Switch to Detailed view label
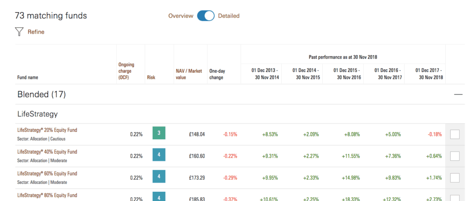Viewport: 472px width, 201px height. pos(229,16)
